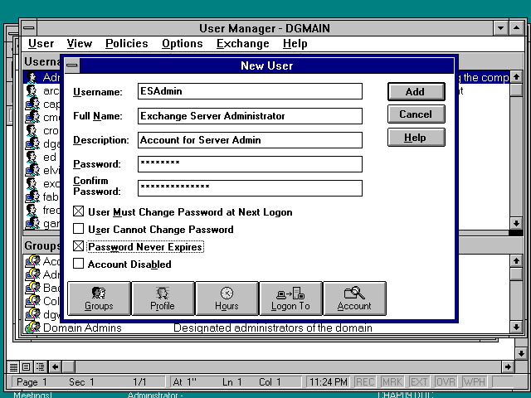Click the Cancel button
This screenshot has width=531, height=398.
click(x=417, y=114)
